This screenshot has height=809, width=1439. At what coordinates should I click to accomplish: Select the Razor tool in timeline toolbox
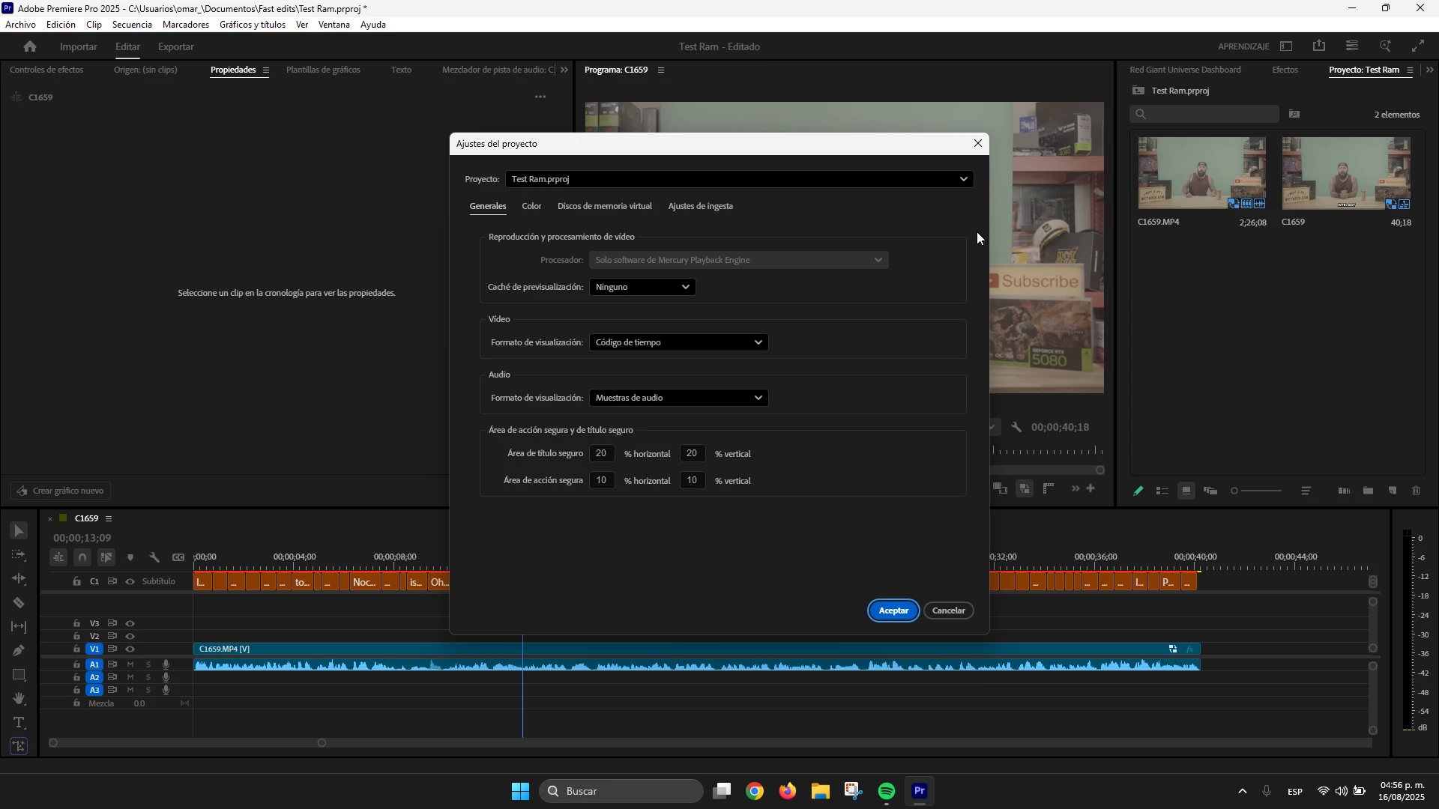19,603
